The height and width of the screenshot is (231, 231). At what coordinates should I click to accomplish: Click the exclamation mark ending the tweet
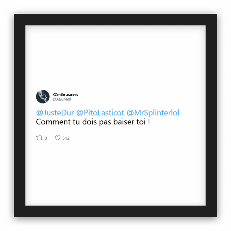tap(149, 122)
